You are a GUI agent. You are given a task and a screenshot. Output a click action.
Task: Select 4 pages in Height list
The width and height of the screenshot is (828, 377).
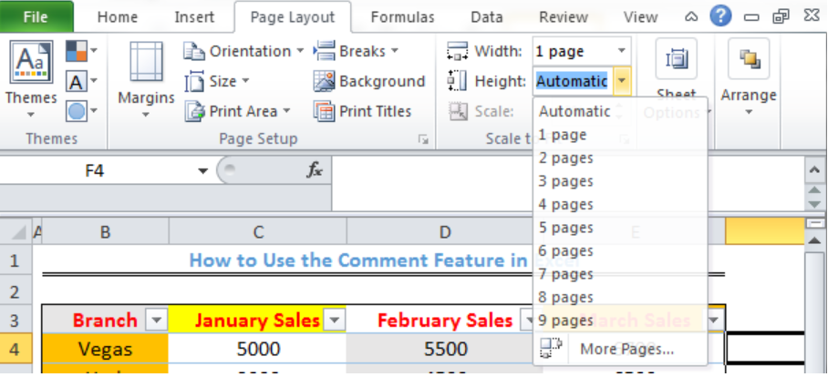620,205
